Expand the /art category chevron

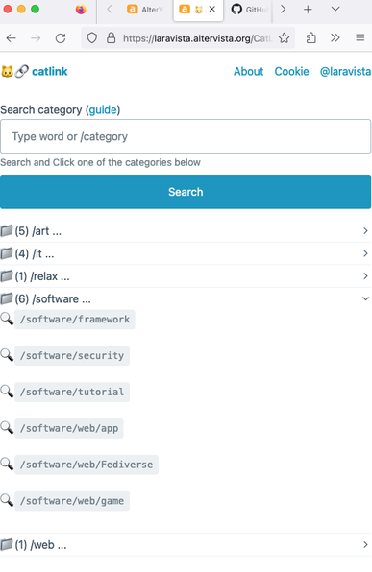pyautogui.click(x=365, y=231)
